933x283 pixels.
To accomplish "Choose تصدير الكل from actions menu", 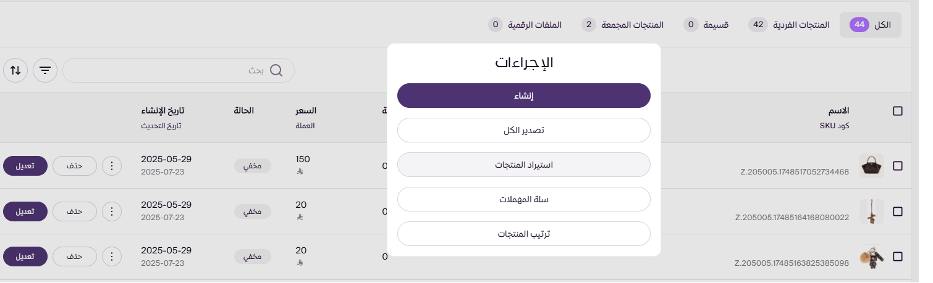I will 524,131.
